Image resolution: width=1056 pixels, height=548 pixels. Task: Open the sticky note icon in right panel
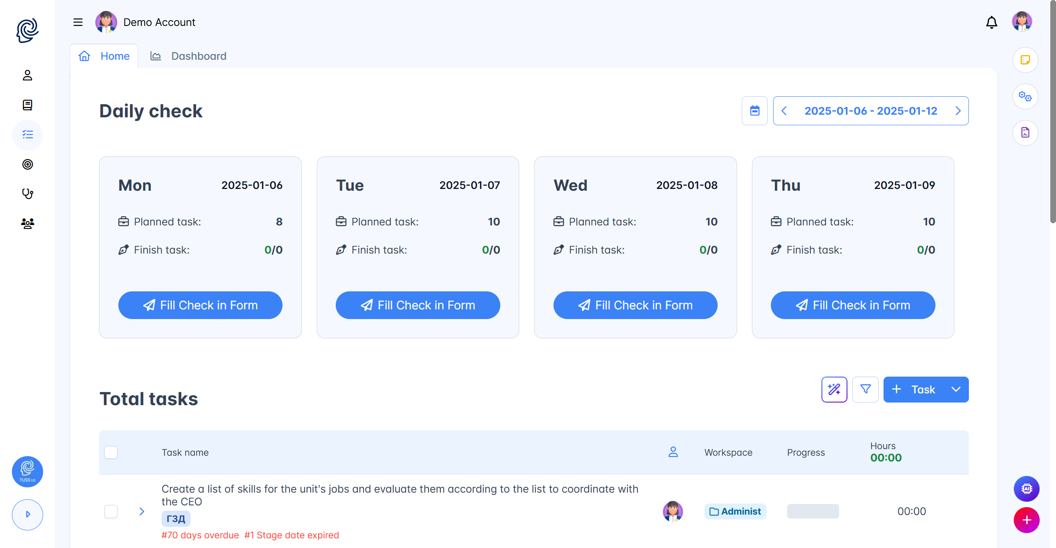(x=1025, y=60)
